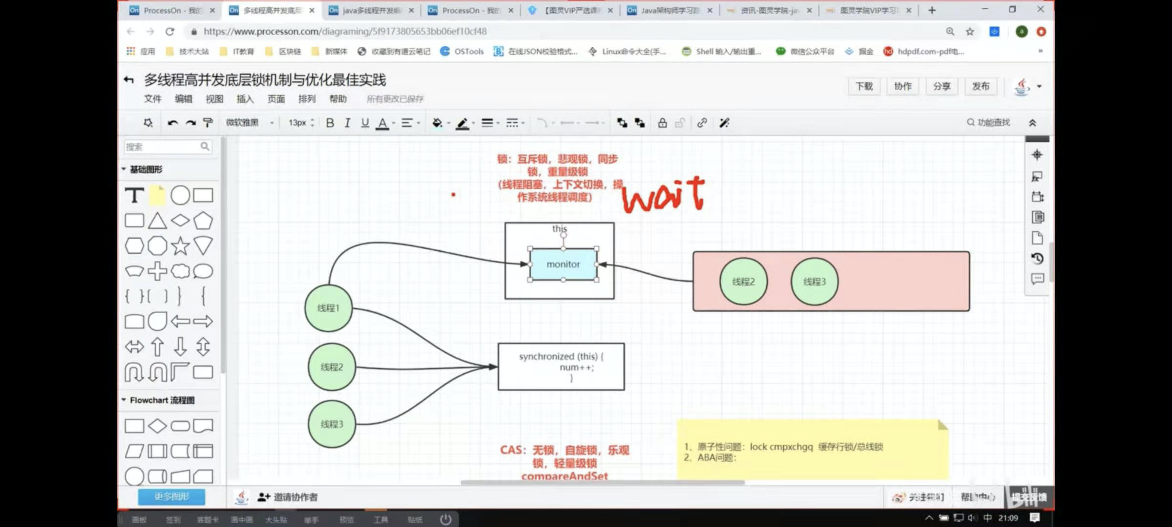Click the send to back icon

(x=640, y=123)
